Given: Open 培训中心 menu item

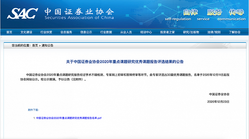Looking at the screenshot, I should click(146, 32).
